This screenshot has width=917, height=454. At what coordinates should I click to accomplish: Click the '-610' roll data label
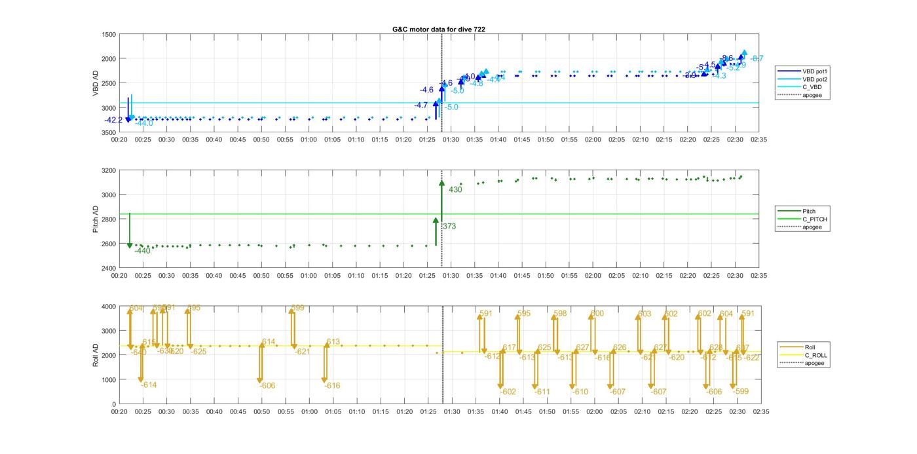coord(580,392)
